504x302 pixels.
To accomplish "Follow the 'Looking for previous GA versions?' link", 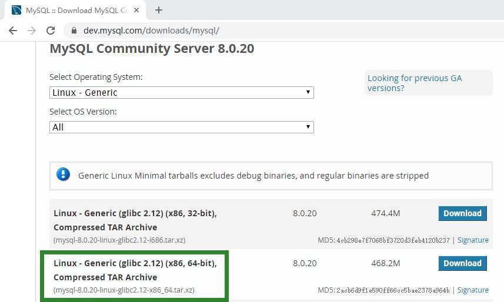I will 415,83.
